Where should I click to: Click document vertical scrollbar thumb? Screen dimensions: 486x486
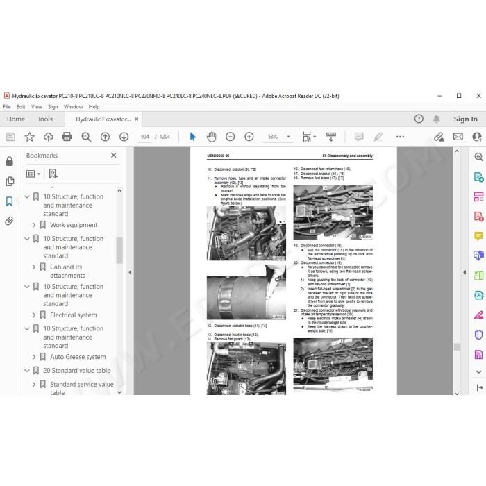457,346
